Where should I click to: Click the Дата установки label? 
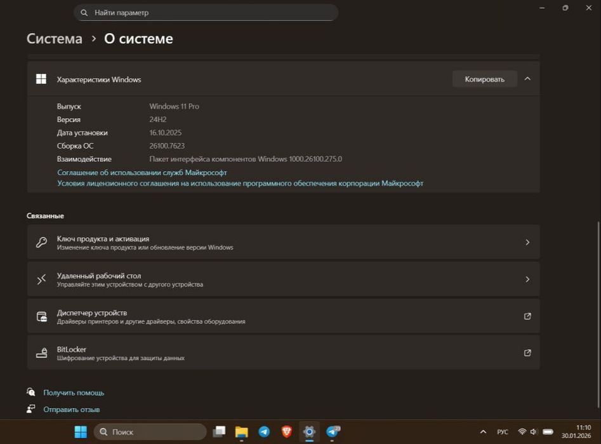pyautogui.click(x=82, y=132)
